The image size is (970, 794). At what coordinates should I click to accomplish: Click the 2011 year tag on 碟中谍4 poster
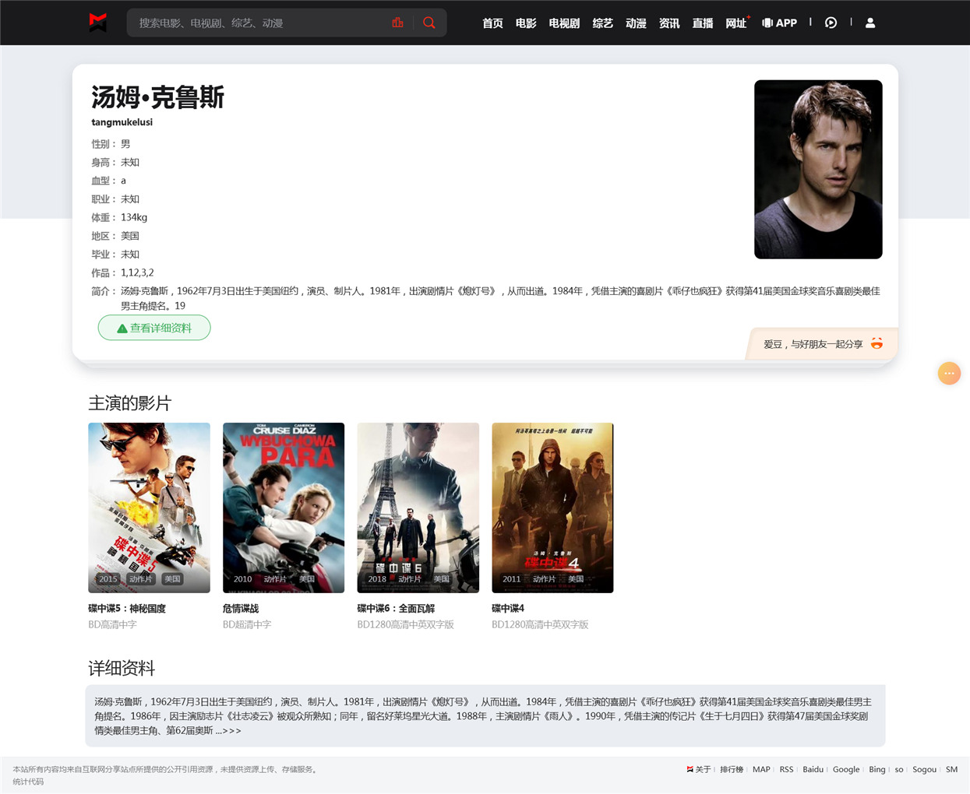512,579
